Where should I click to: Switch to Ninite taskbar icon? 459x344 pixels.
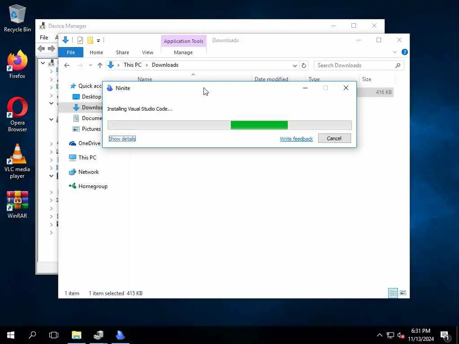click(120, 335)
